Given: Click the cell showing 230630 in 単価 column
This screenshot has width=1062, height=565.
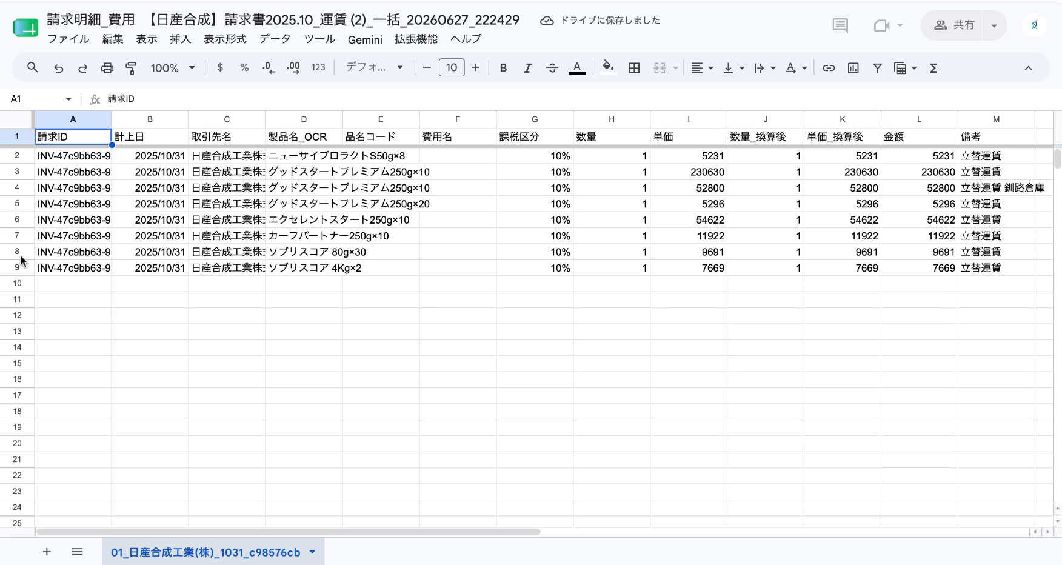Looking at the screenshot, I should [689, 172].
